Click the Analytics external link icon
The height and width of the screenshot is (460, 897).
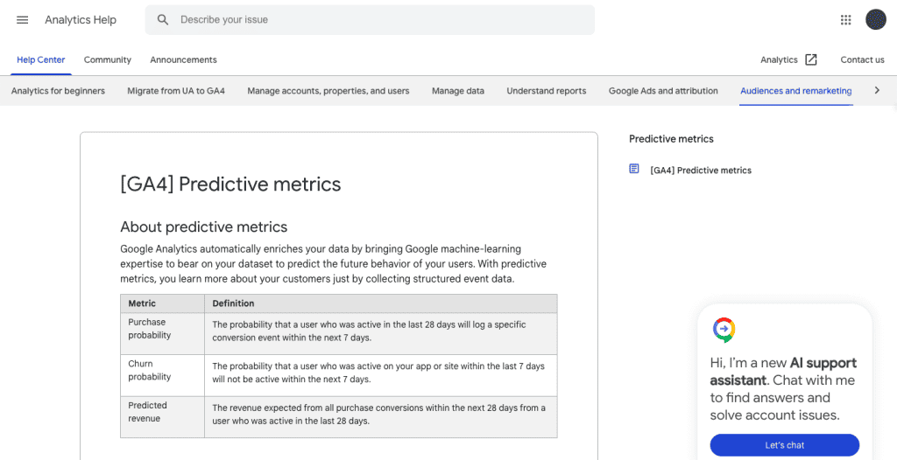(x=811, y=60)
